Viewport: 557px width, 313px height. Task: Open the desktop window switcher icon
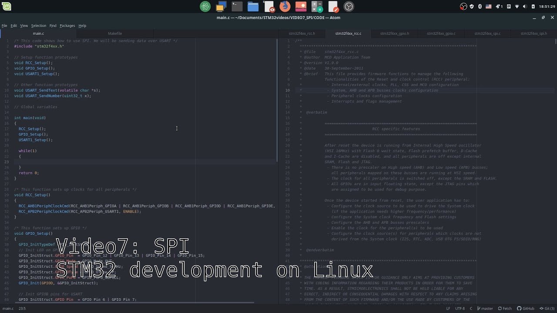[221, 7]
